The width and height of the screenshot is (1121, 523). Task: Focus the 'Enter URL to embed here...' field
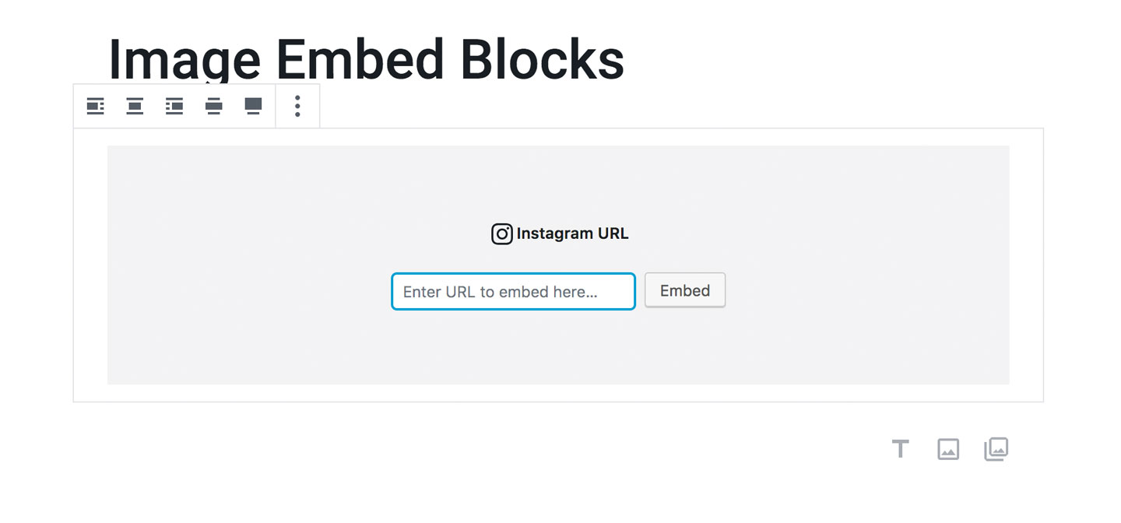pyautogui.click(x=513, y=292)
